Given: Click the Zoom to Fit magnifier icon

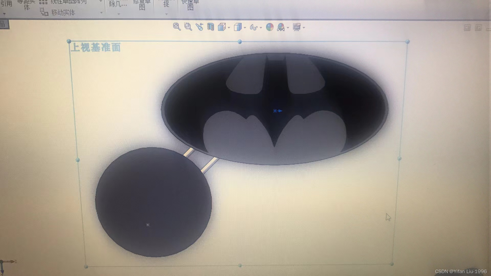Looking at the screenshot, I should [176, 27].
